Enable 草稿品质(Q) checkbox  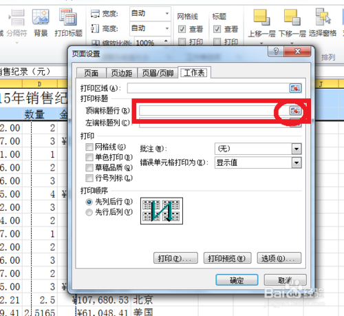[89, 168]
